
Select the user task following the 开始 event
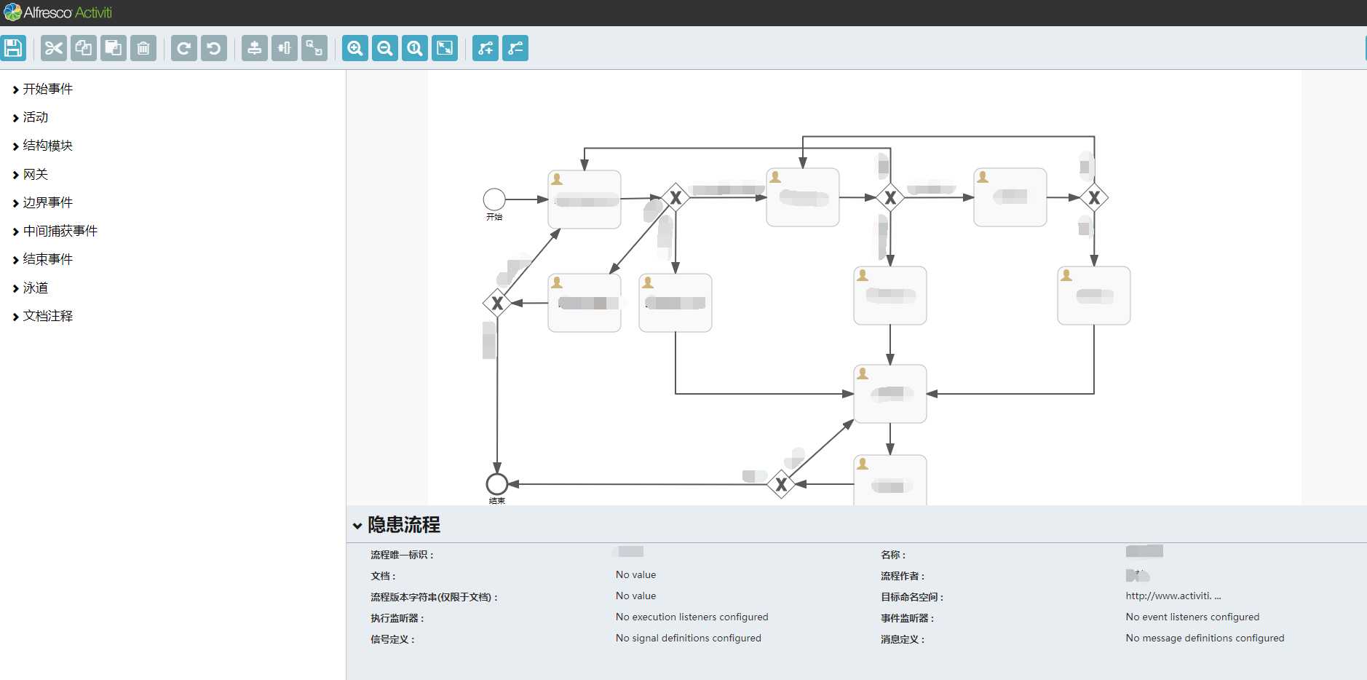coord(585,199)
